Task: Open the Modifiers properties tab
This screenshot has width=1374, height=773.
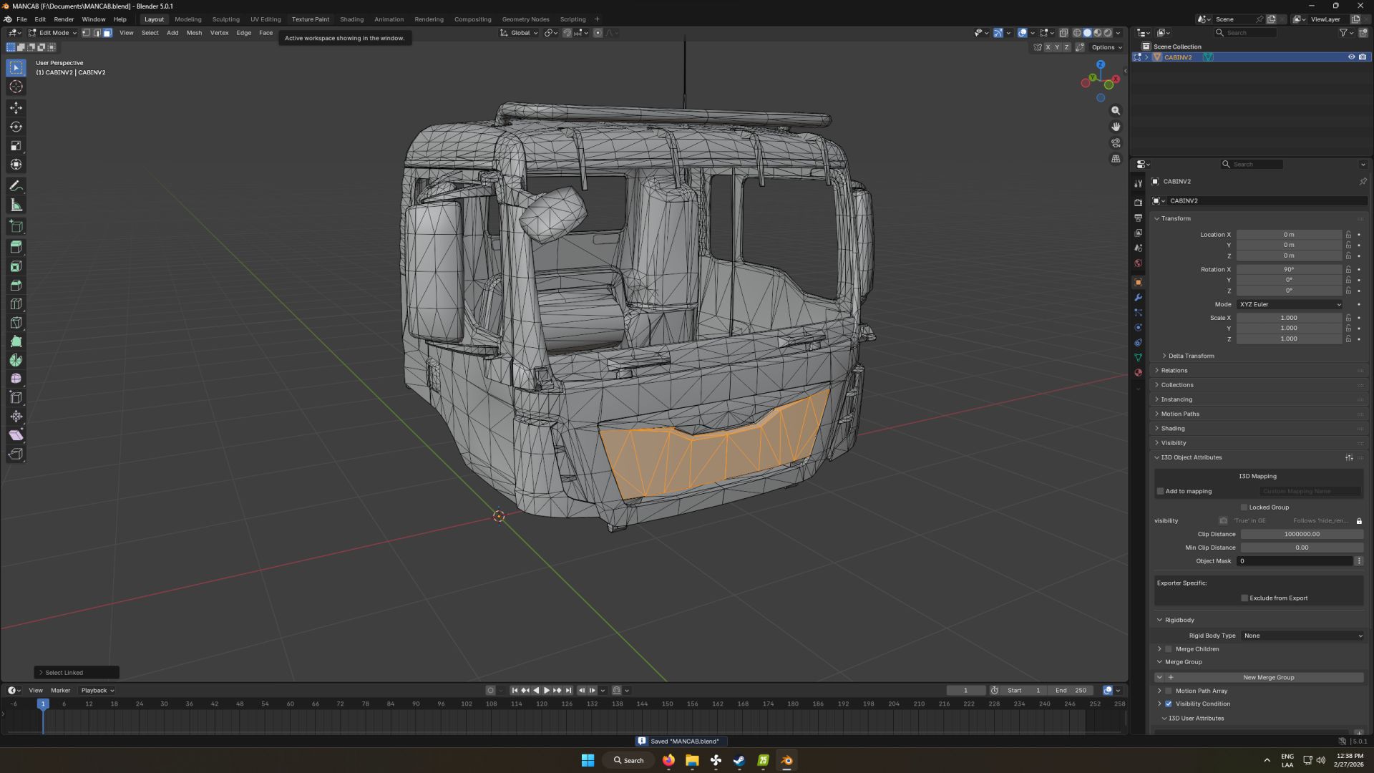Action: (1138, 297)
